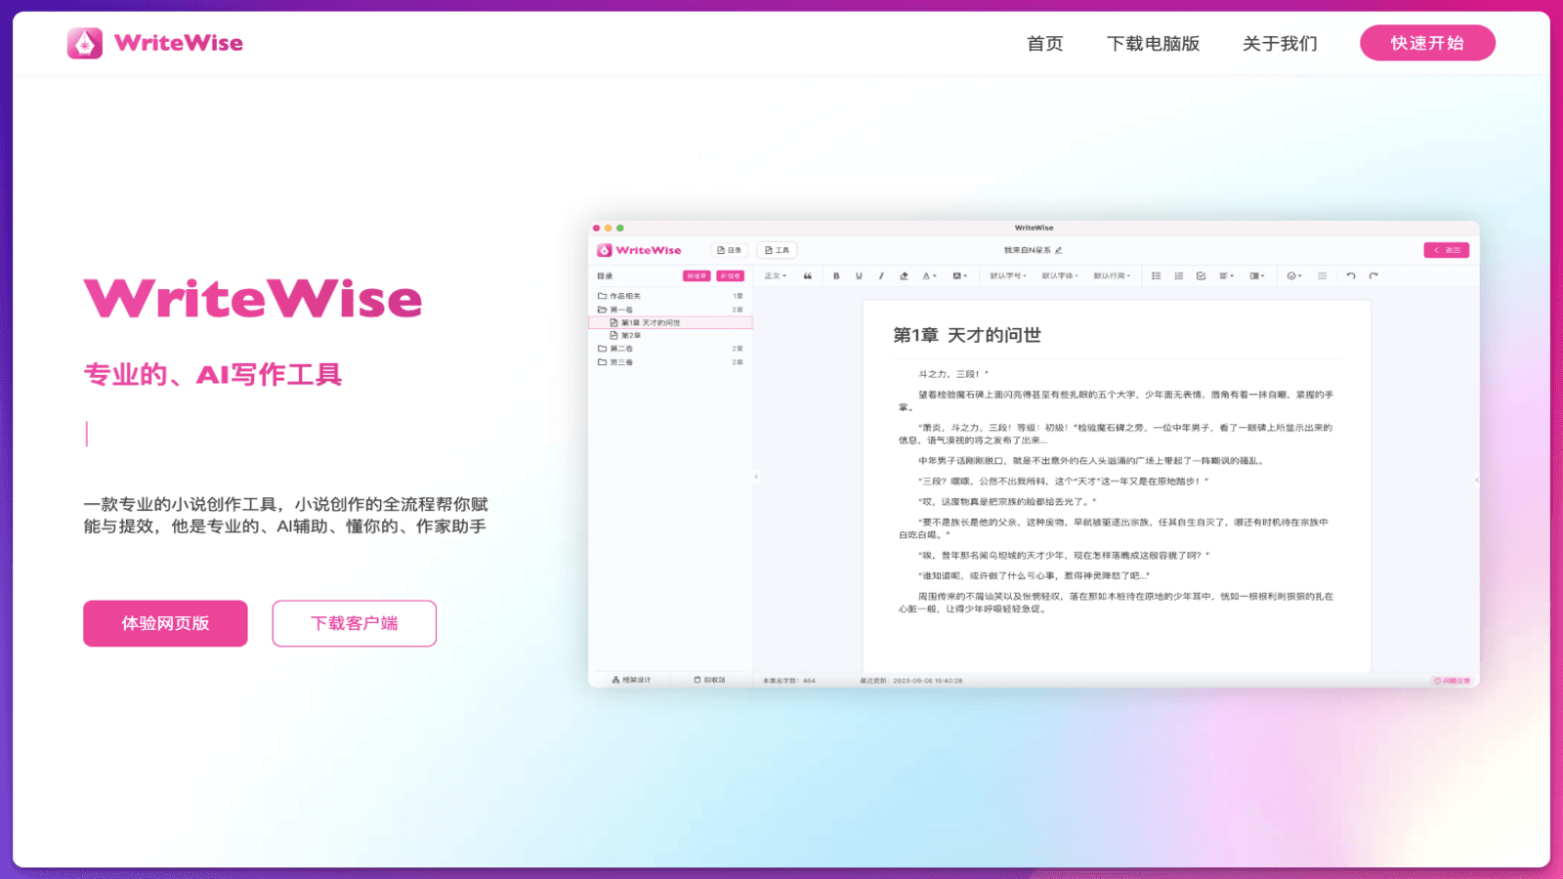This screenshot has height=879, width=1563.
Task: Click the undo arrow icon
Action: 1351,276
